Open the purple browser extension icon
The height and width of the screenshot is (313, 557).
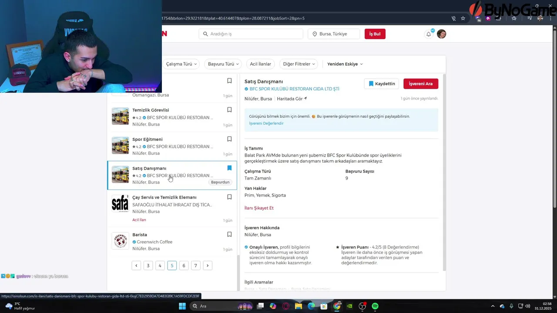[x=488, y=18]
